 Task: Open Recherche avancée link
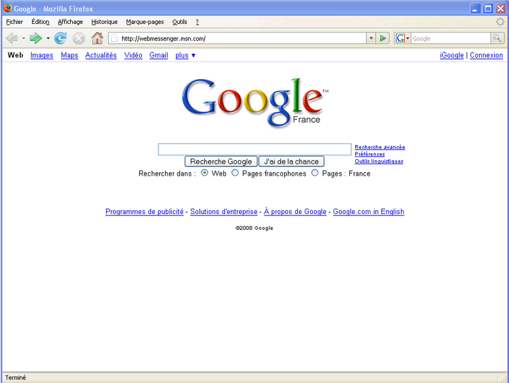point(380,147)
